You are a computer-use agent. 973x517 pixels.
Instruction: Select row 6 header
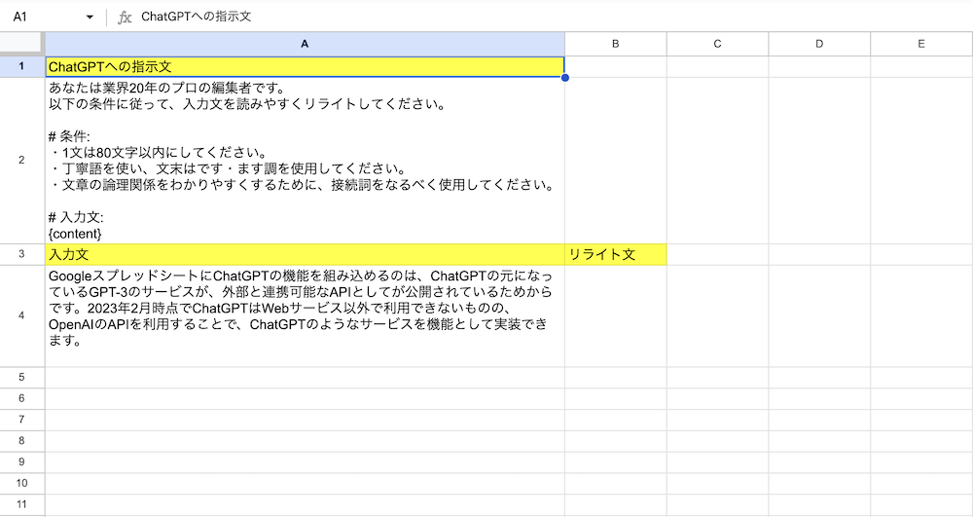coord(22,398)
